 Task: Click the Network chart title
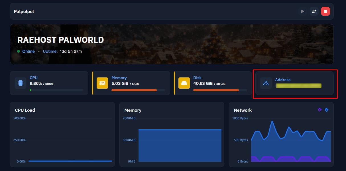[x=243, y=110]
